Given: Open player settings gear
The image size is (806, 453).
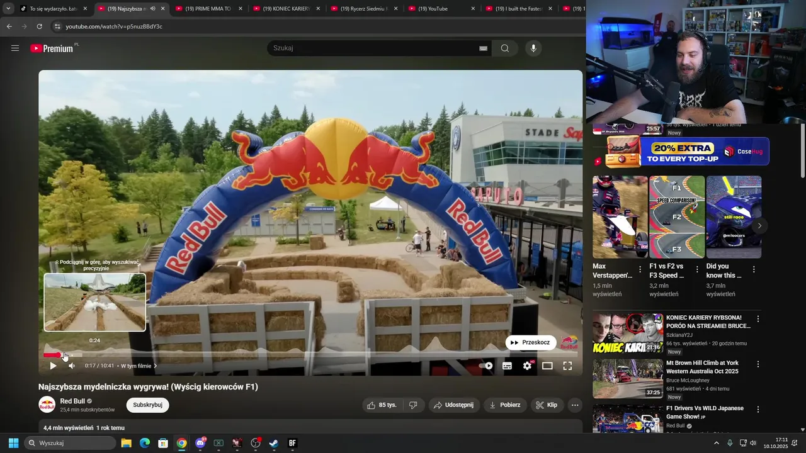Looking at the screenshot, I should pos(528,366).
